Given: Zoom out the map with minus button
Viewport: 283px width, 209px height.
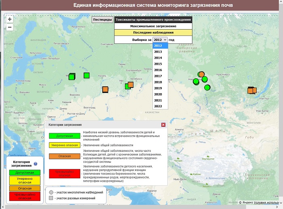Looking at the screenshot, I should [10, 27].
